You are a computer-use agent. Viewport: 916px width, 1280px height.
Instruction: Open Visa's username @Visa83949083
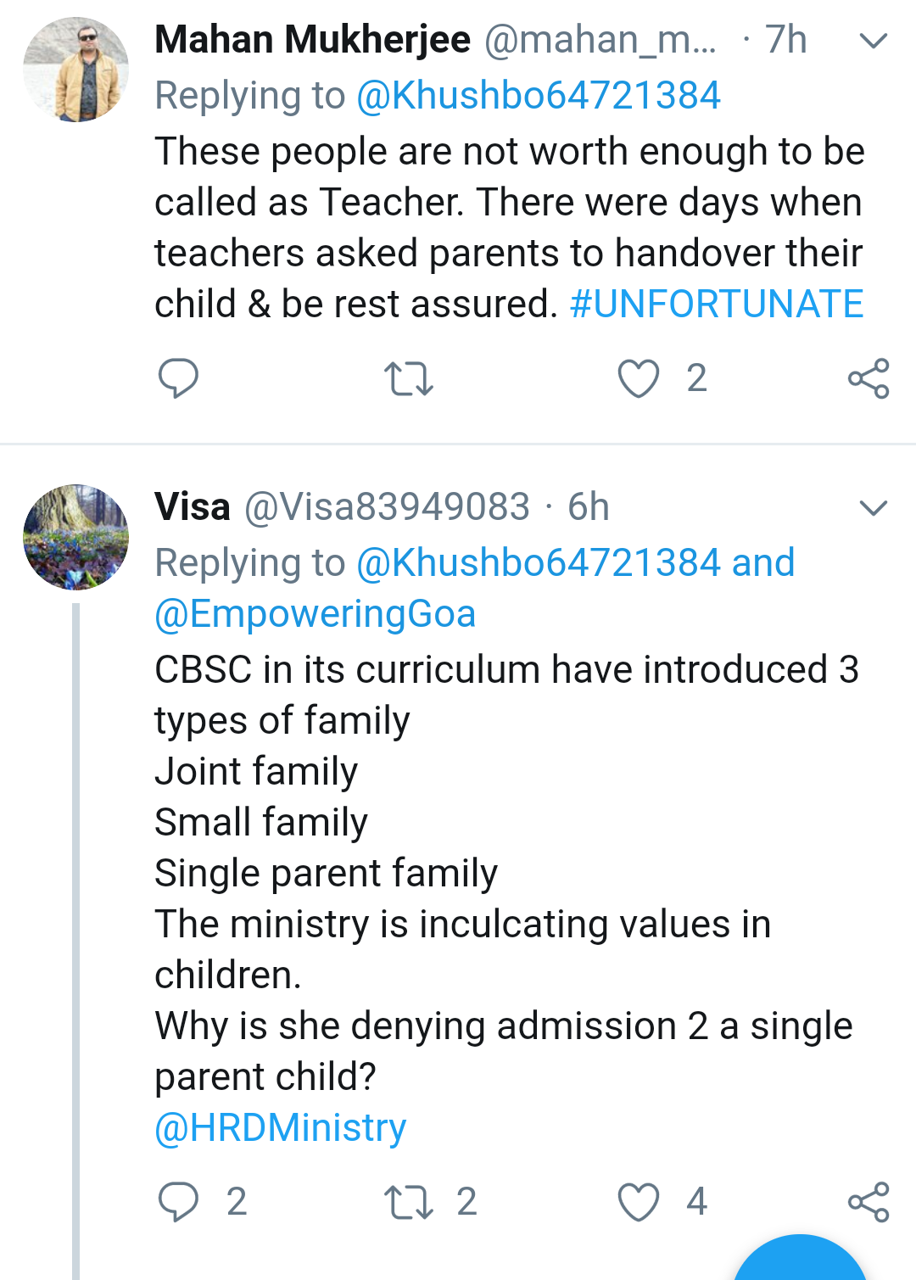pyautogui.click(x=387, y=506)
